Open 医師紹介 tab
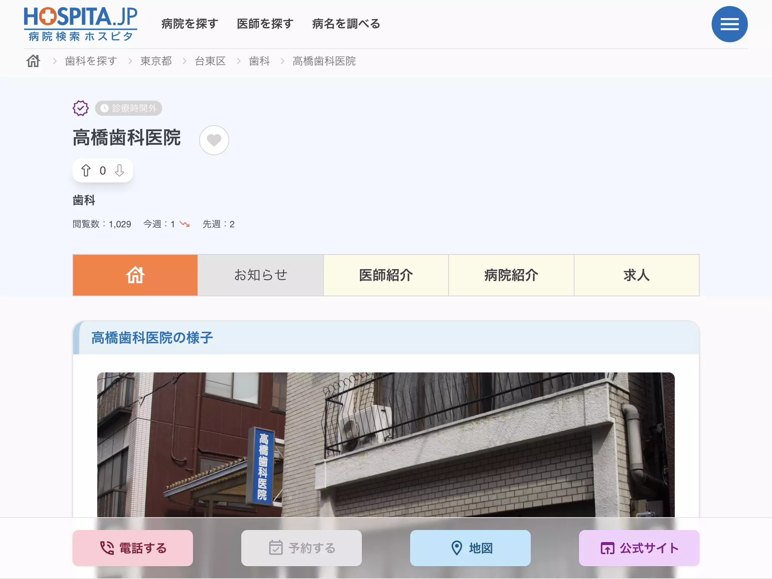This screenshot has height=579, width=772. coord(386,275)
